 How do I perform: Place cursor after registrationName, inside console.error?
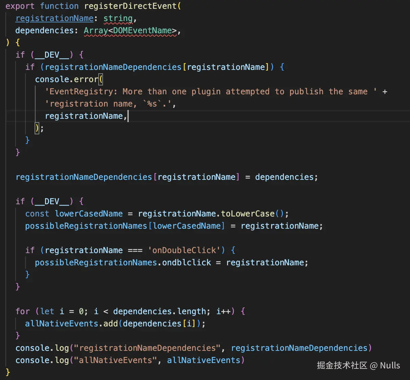128,116
